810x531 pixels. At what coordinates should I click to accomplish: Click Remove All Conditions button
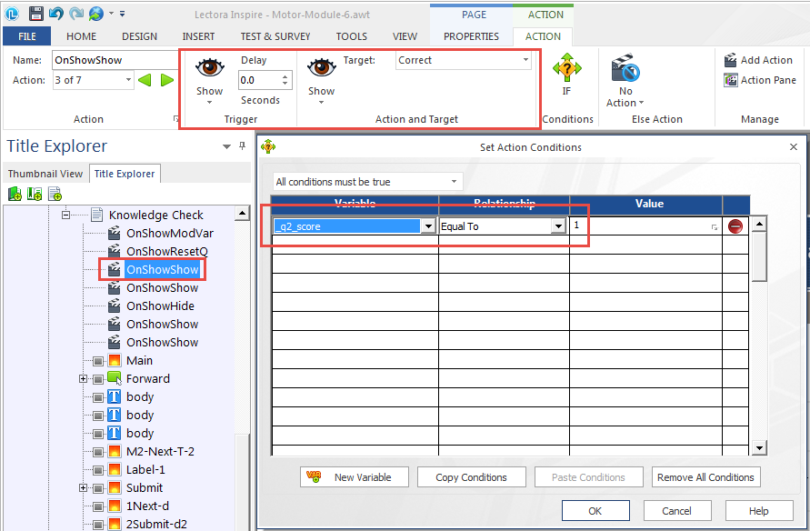click(x=705, y=477)
